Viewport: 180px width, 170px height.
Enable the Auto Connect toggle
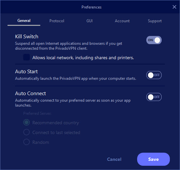point(154,97)
